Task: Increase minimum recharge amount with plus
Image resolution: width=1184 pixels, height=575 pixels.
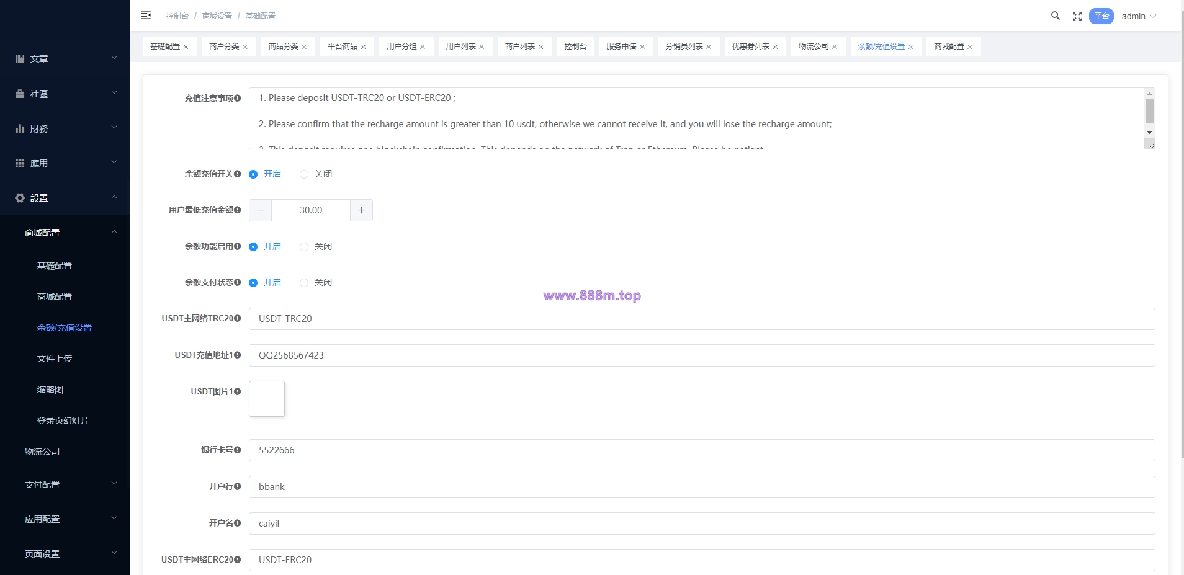Action: 361,210
